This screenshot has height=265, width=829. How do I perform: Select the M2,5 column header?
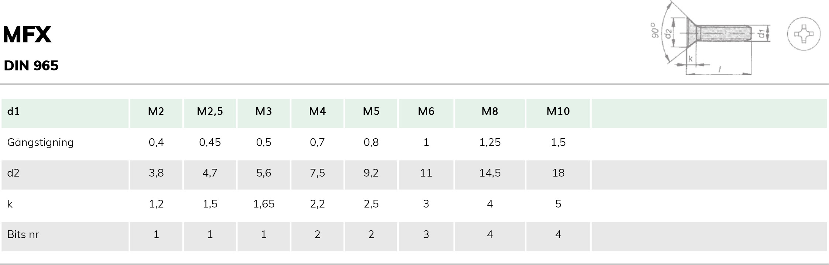pos(210,111)
